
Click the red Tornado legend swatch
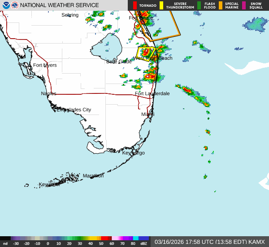[135, 5]
